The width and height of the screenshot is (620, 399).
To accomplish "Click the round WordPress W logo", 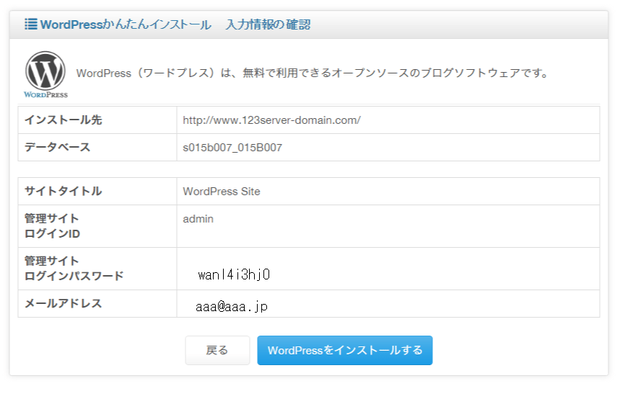I will (x=45, y=70).
